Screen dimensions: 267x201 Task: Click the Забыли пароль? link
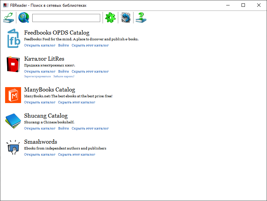tap(64, 77)
